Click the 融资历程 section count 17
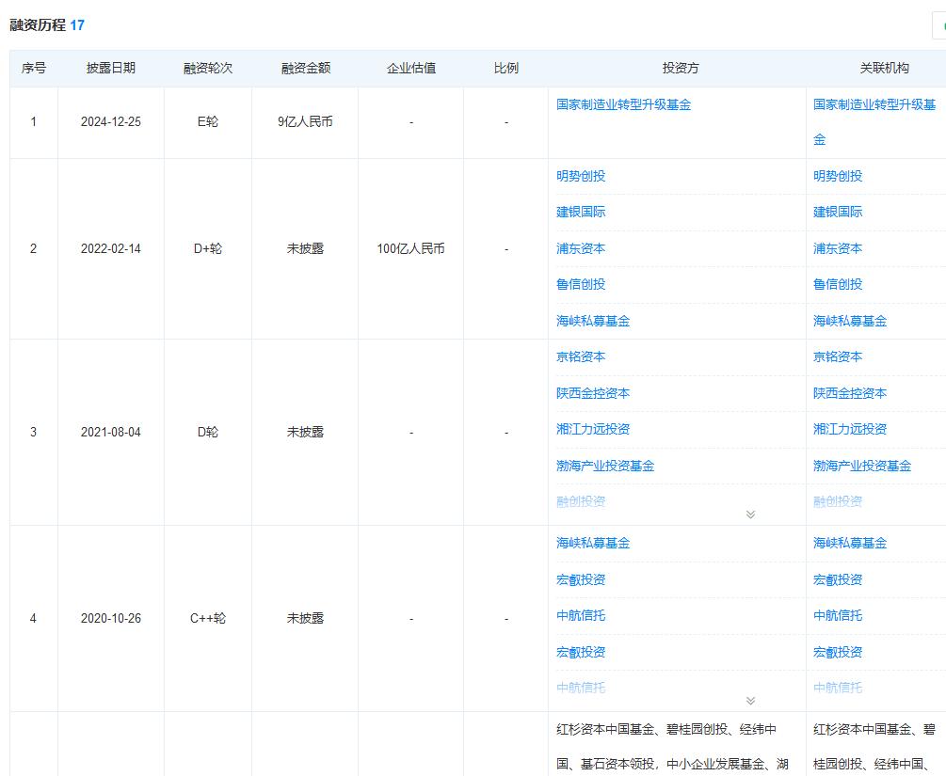The image size is (946, 776). (77, 25)
